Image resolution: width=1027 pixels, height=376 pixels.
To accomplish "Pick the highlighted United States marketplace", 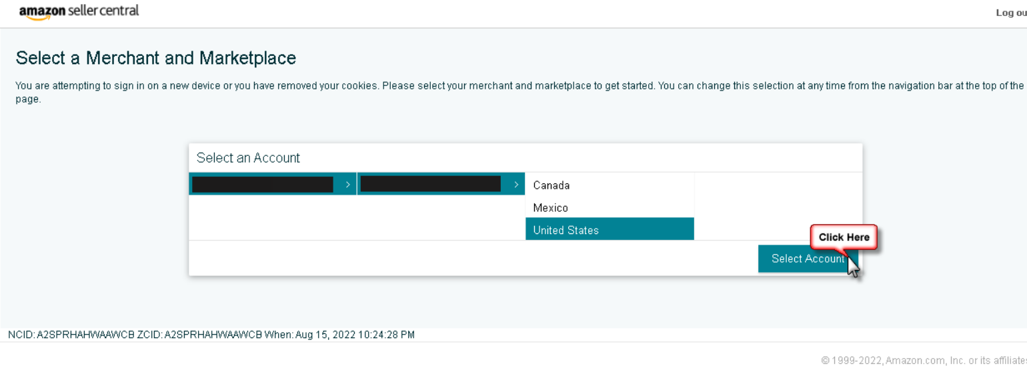I will [566, 231].
